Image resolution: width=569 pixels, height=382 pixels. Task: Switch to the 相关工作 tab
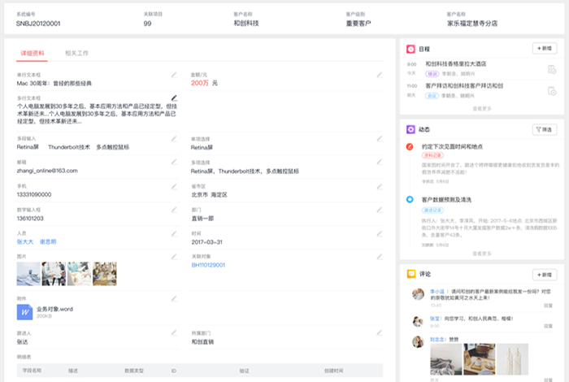(76, 53)
